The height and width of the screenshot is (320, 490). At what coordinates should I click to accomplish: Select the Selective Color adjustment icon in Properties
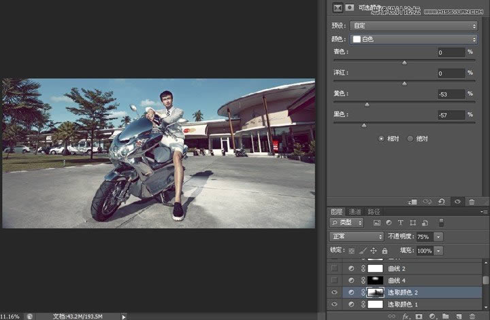pyautogui.click(x=338, y=7)
